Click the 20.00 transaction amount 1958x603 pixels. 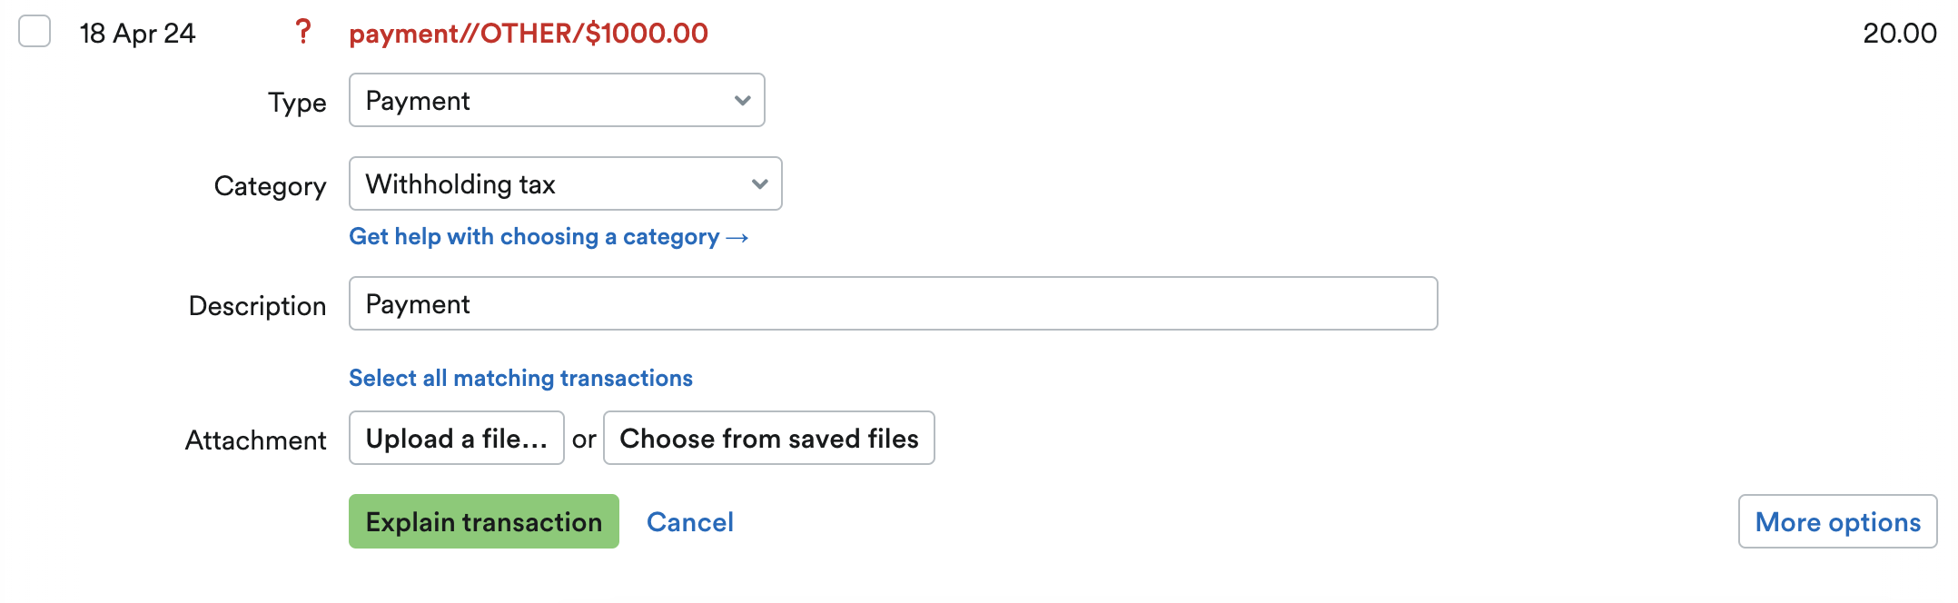1899,34
